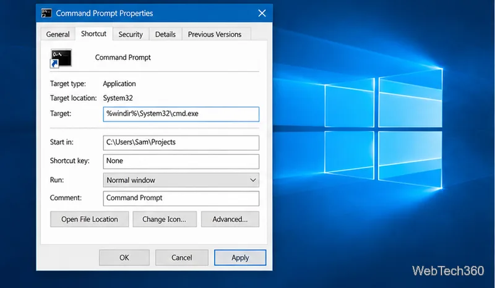Click the Command Prompt Properties title text
495x288 pixels.
pyautogui.click(x=105, y=13)
